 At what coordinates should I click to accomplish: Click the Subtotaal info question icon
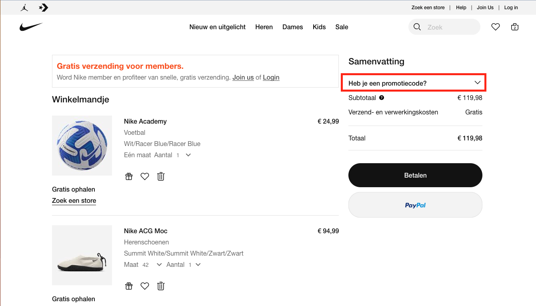(x=382, y=98)
